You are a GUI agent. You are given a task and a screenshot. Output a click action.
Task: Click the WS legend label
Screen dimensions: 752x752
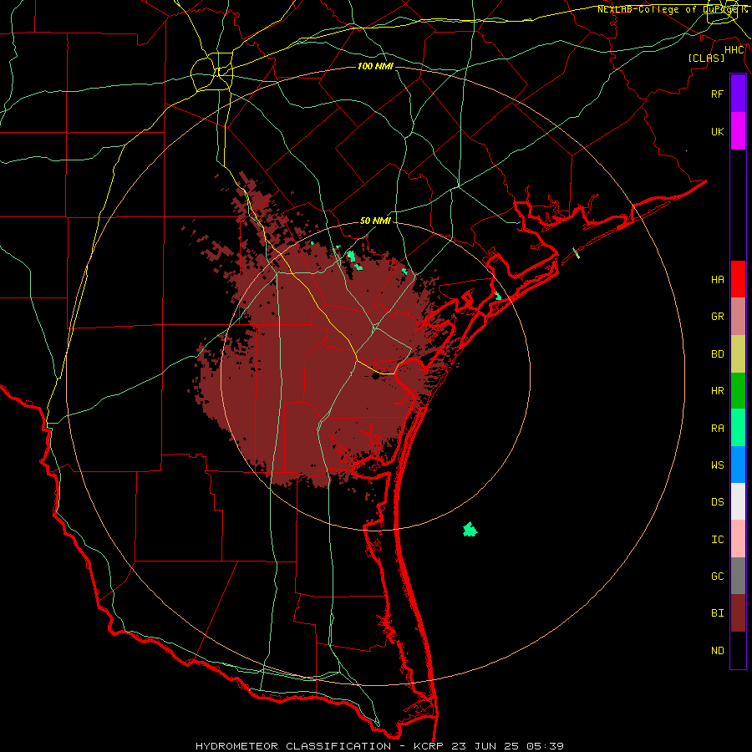tap(717, 465)
